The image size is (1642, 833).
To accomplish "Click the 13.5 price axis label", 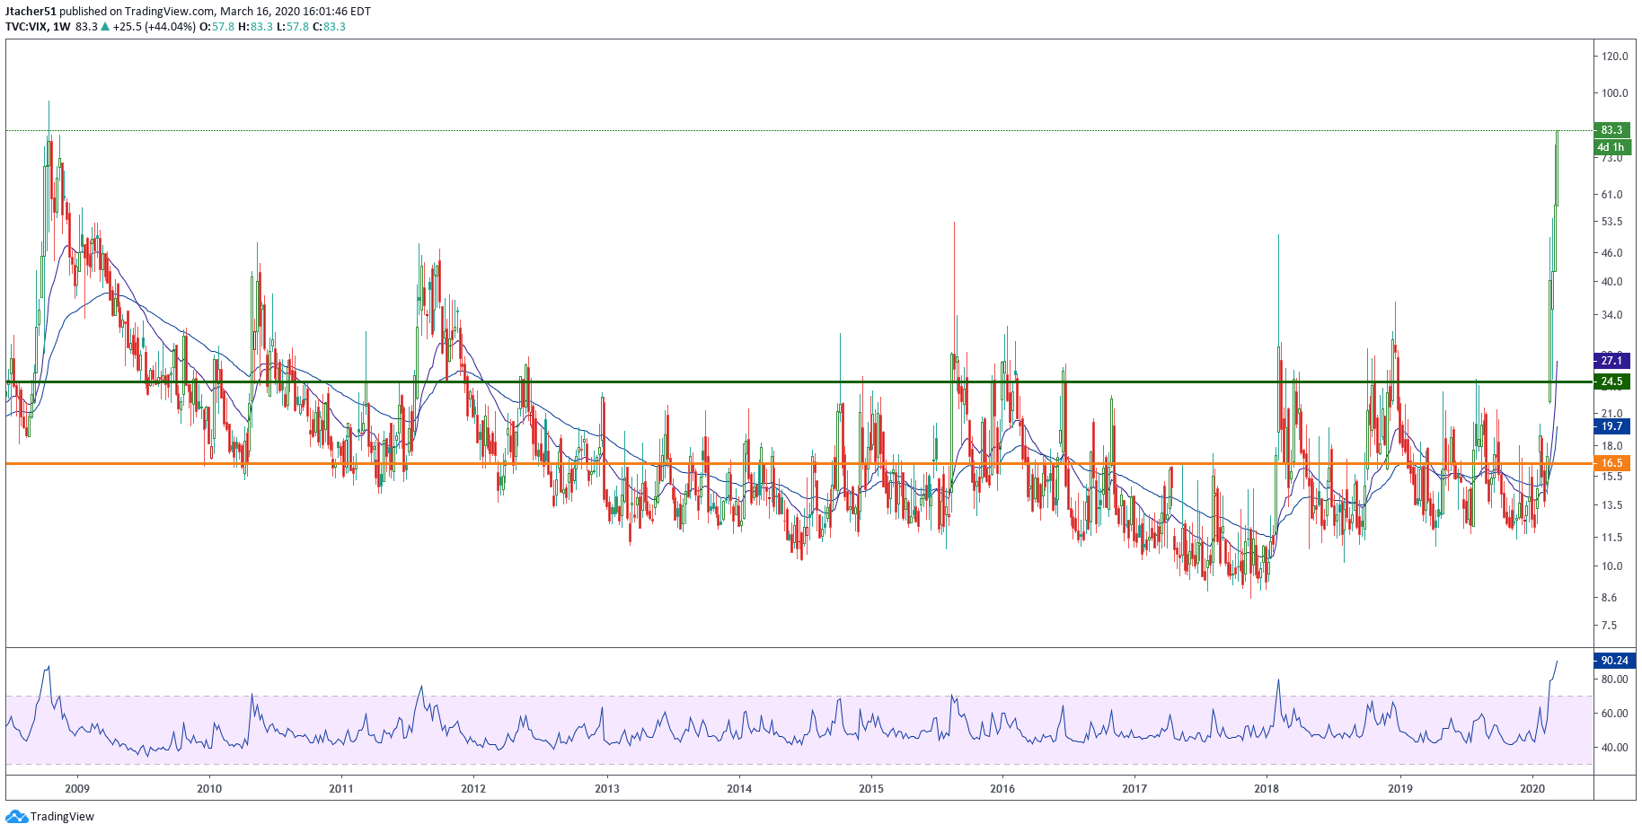I will coord(1612,505).
